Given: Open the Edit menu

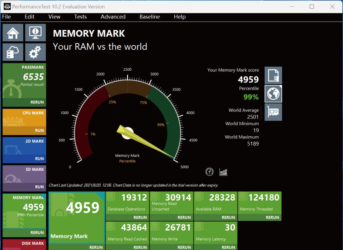Looking at the screenshot, I should tap(30, 17).
